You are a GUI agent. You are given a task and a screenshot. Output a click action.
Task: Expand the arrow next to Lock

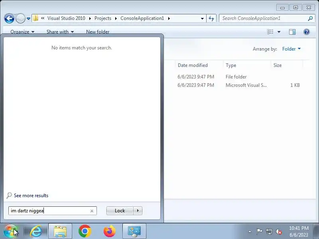(x=138, y=211)
